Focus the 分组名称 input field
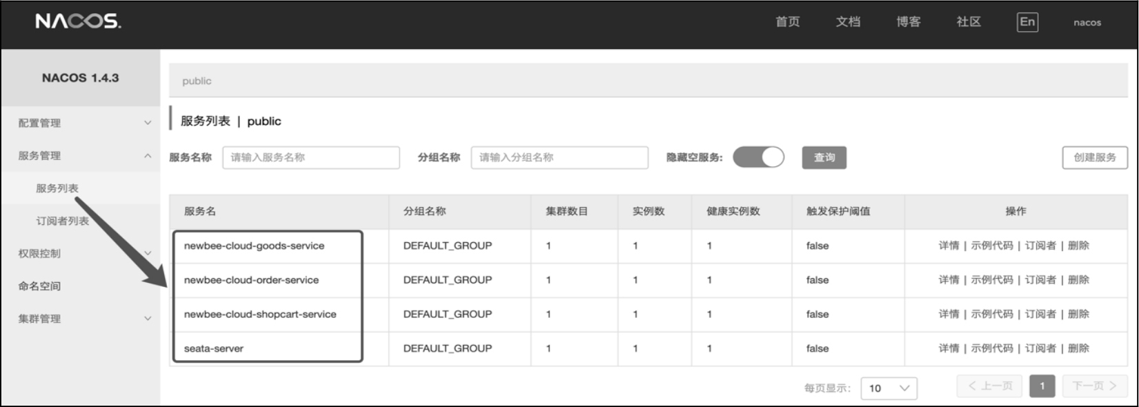This screenshot has width=1139, height=407. (559, 157)
